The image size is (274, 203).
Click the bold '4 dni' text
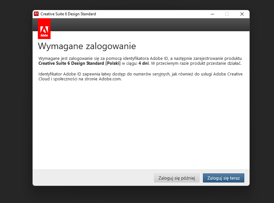[144, 63]
